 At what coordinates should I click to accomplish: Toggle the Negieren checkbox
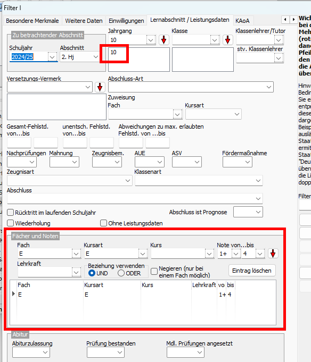[154, 271]
